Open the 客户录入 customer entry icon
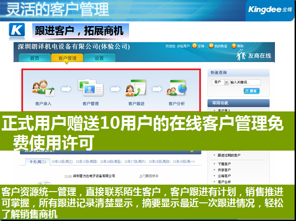Image resolution: width=296 pixels, height=221 pixels. [x=43, y=88]
